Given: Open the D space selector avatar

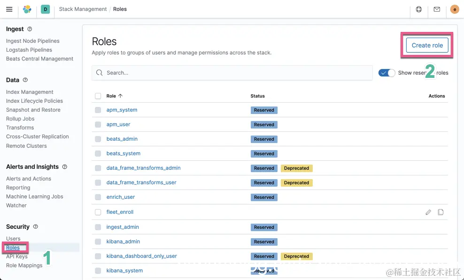Looking at the screenshot, I should pyautogui.click(x=45, y=9).
